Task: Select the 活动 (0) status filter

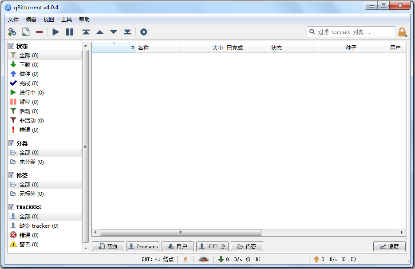Action: 45,111
